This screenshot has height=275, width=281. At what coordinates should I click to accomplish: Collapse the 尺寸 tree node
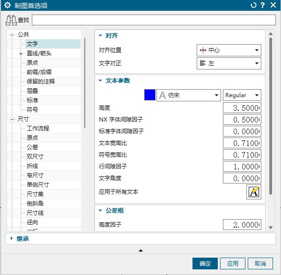[12, 119]
